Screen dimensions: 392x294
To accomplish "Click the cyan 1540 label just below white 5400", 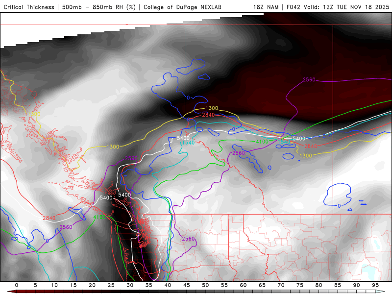I will [188, 143].
